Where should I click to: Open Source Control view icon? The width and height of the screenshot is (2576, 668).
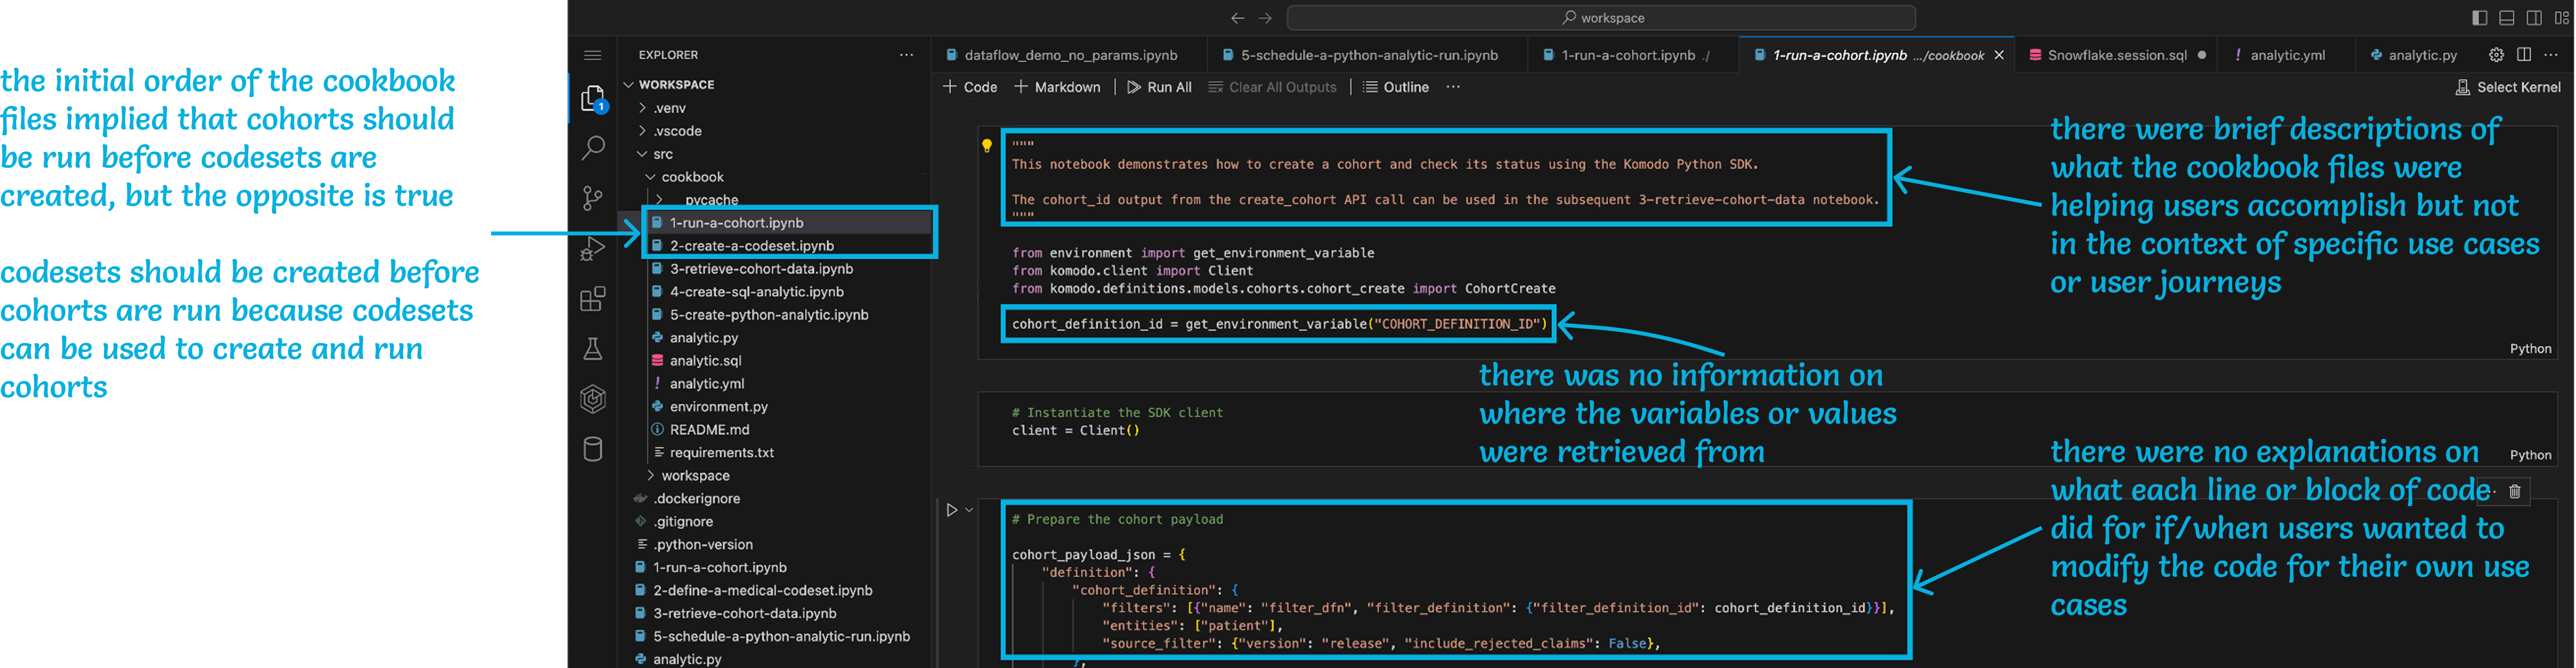593,198
